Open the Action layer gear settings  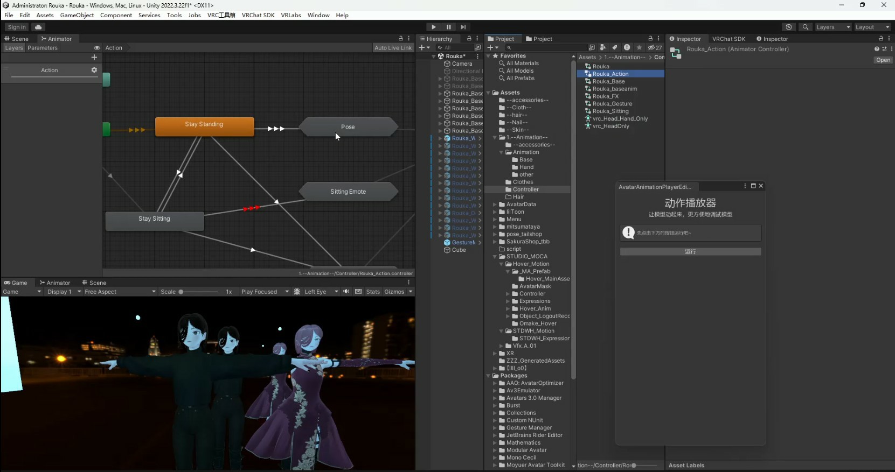coord(94,70)
